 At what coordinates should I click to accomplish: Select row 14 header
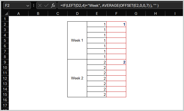5,89
